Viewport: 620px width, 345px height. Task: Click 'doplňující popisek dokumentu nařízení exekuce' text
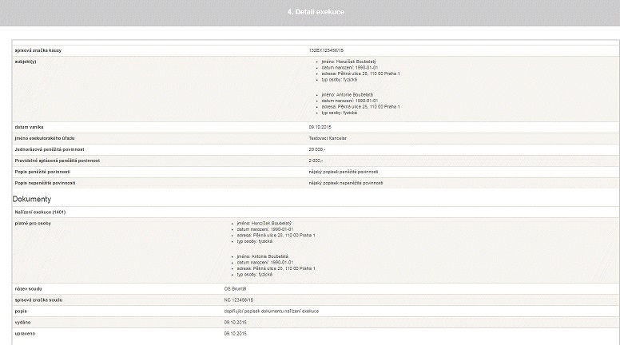tap(276, 310)
